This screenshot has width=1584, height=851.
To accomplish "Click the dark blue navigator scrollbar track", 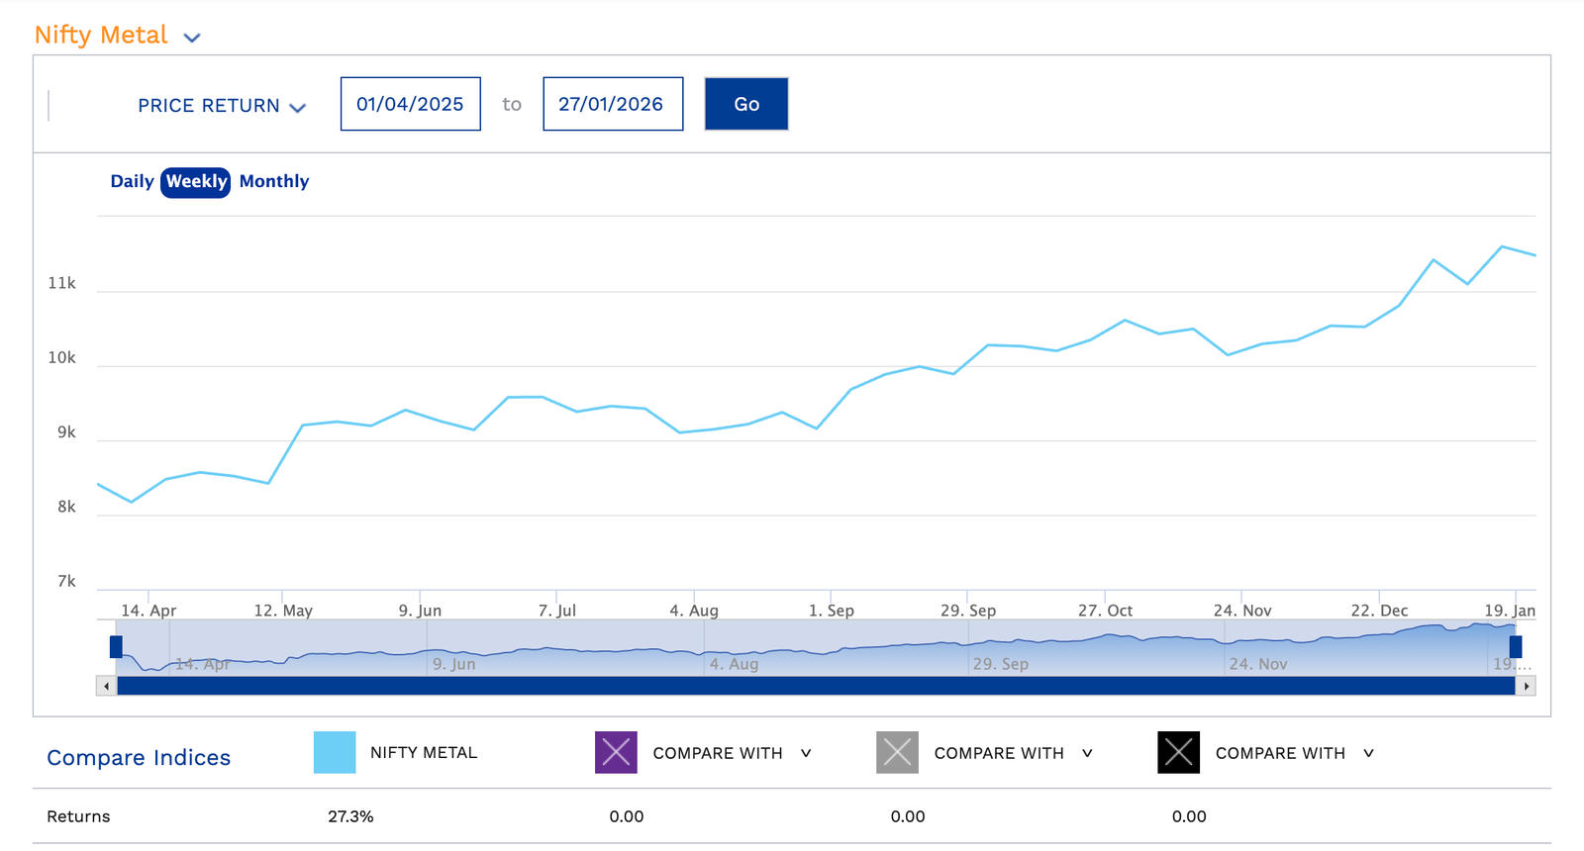I will coord(816,686).
